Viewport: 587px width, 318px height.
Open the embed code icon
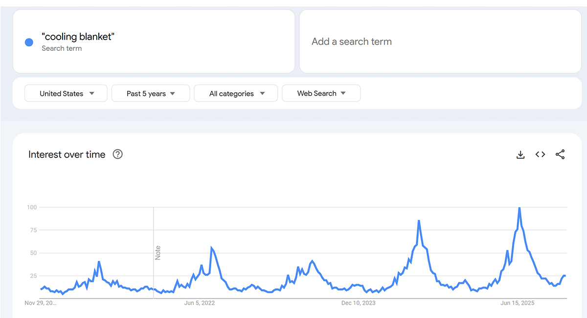tap(540, 155)
